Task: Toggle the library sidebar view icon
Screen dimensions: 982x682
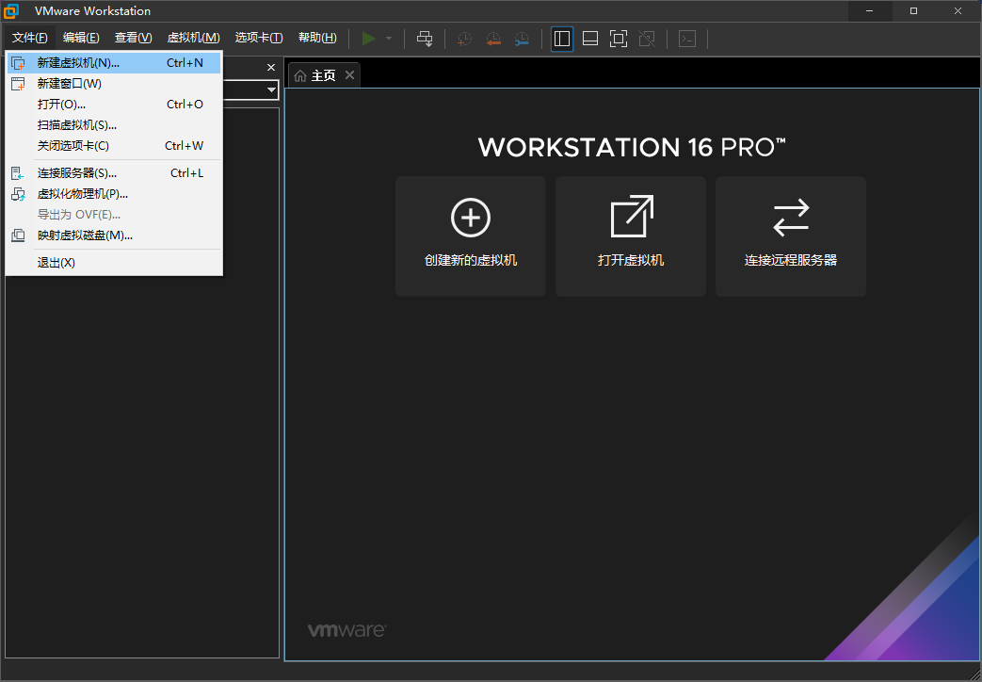Action: coord(562,39)
